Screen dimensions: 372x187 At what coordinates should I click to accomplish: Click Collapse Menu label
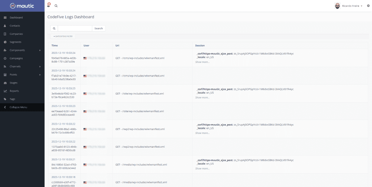pos(18,108)
